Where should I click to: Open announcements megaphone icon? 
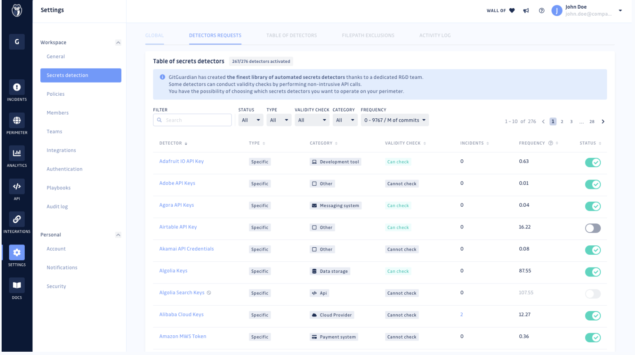tap(526, 11)
